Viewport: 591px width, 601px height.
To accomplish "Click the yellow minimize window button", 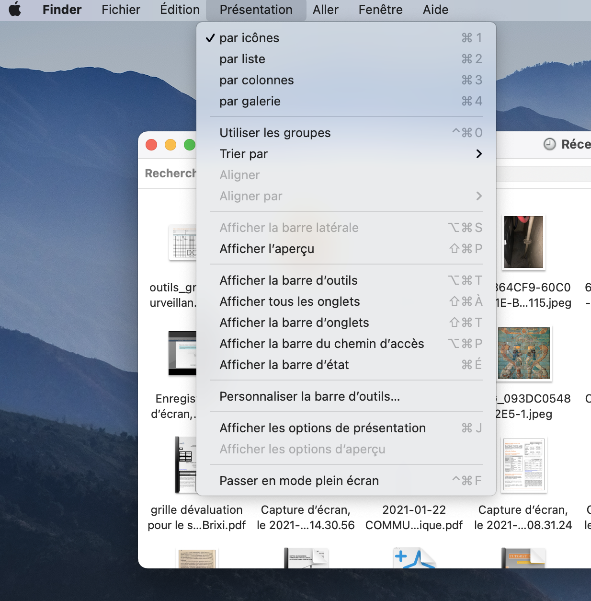I will pos(170,145).
